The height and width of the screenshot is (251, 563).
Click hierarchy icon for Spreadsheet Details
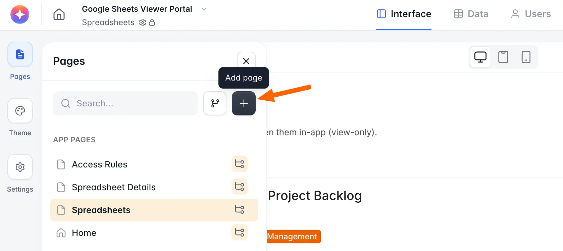pyautogui.click(x=240, y=187)
